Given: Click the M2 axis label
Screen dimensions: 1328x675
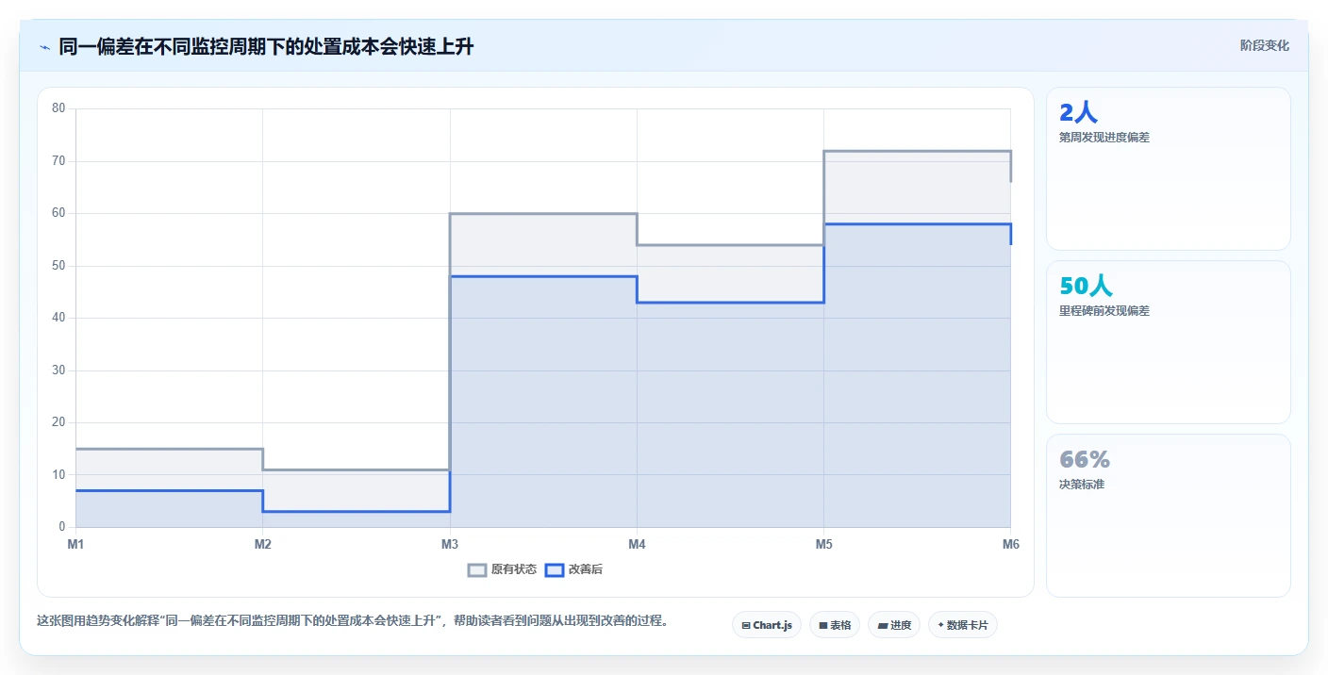Looking at the screenshot, I should tap(263, 545).
